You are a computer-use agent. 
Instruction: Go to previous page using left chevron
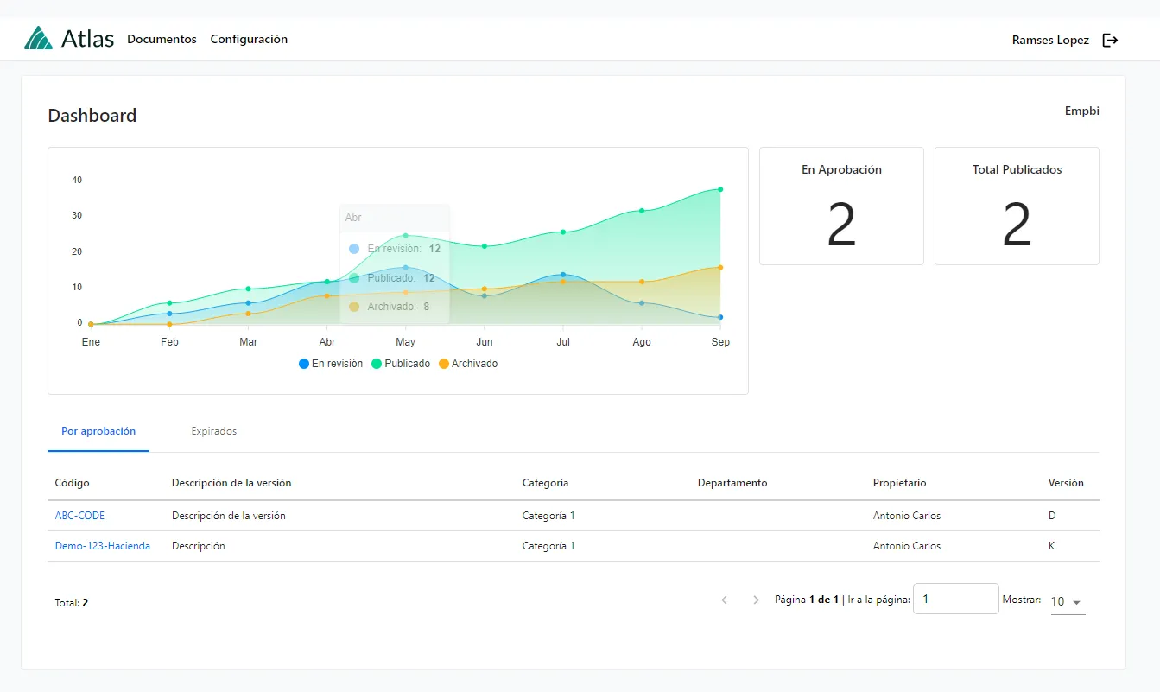point(725,600)
